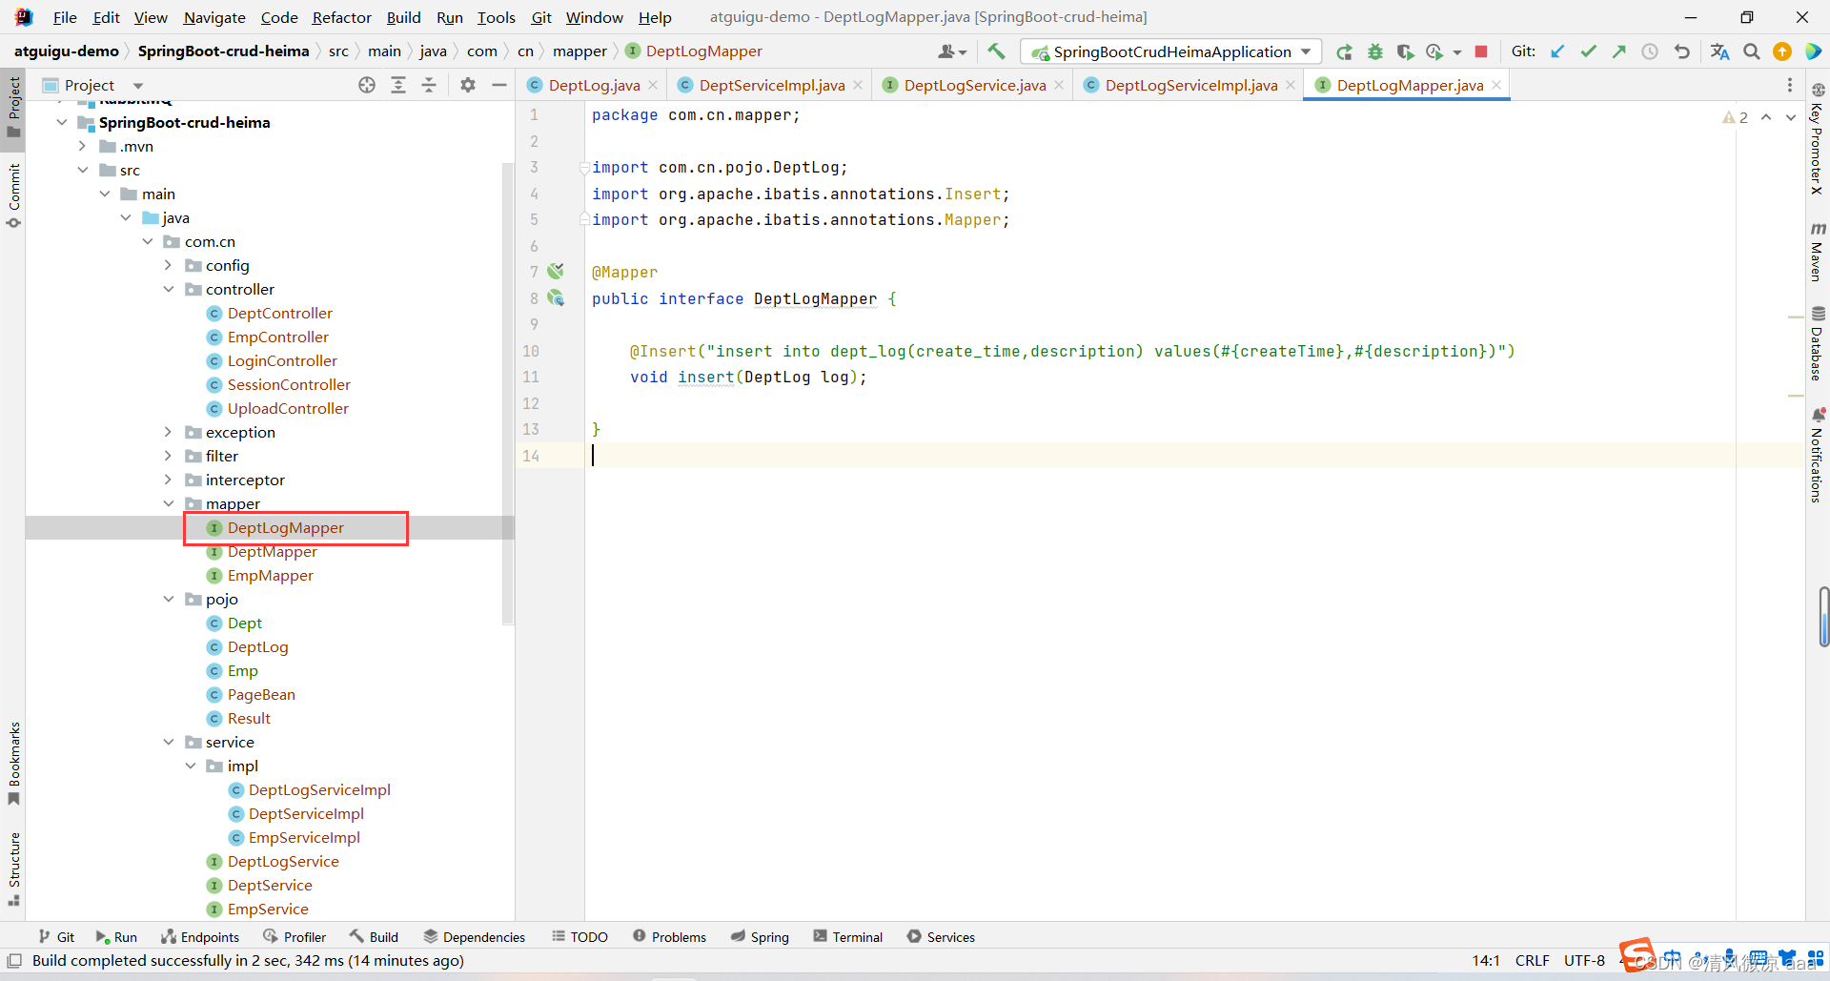Click the gutter icon on line 8
Viewport: 1830px width, 981px height.
click(556, 298)
